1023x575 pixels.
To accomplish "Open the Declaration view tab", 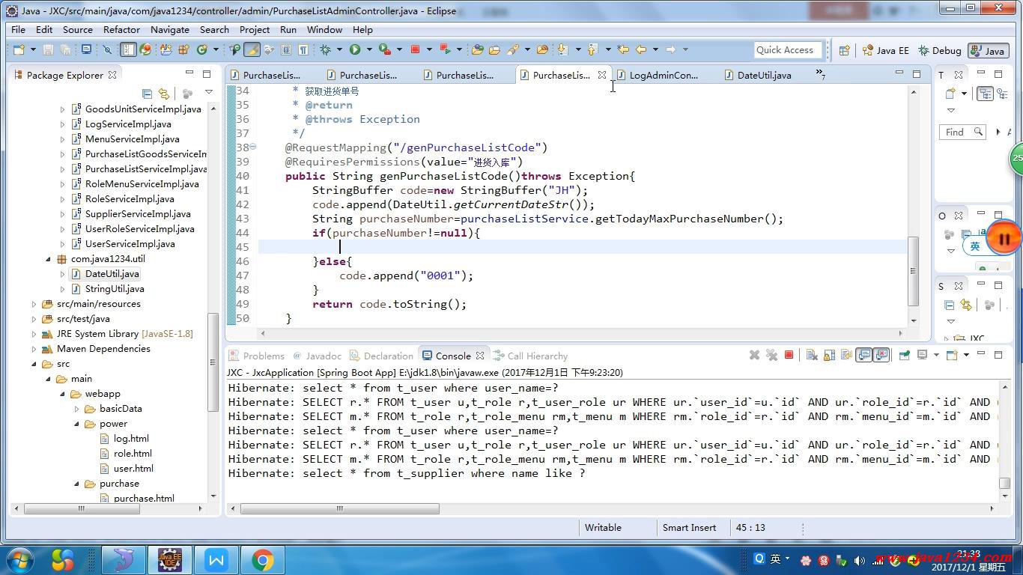I will point(381,356).
